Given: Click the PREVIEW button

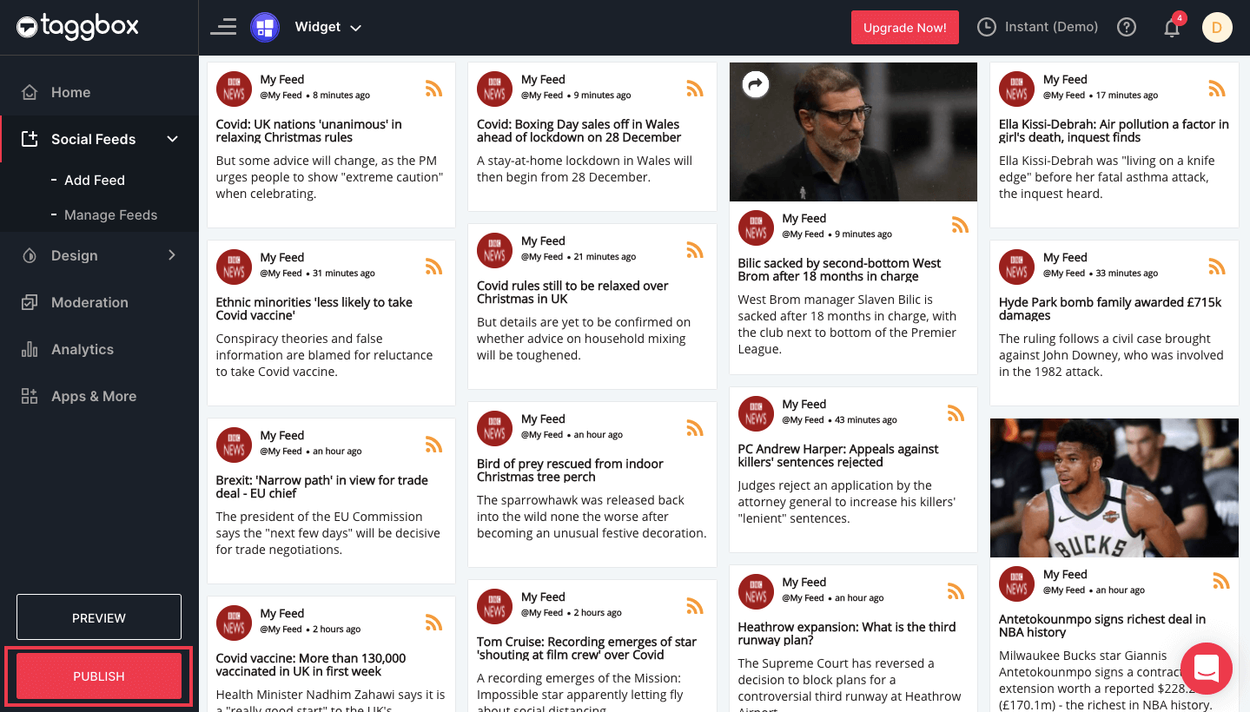Looking at the screenshot, I should point(99,617).
